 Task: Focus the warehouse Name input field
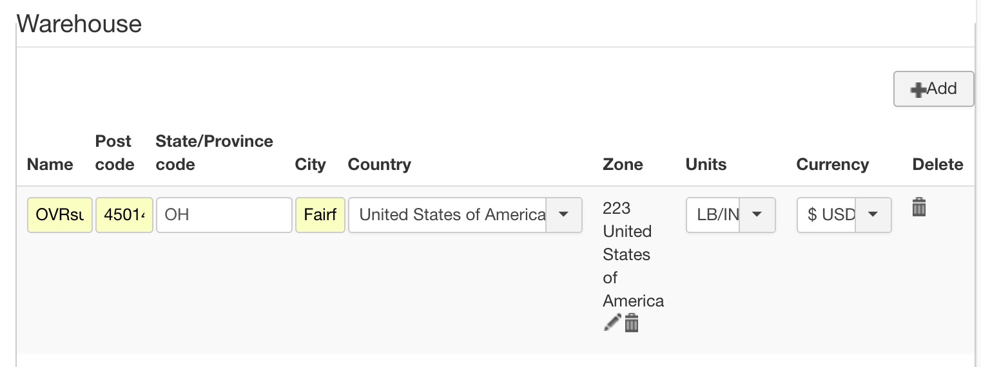60,214
